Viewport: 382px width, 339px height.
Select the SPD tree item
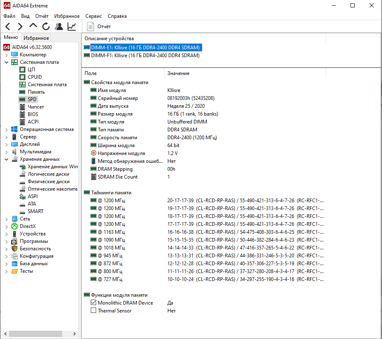(32, 99)
